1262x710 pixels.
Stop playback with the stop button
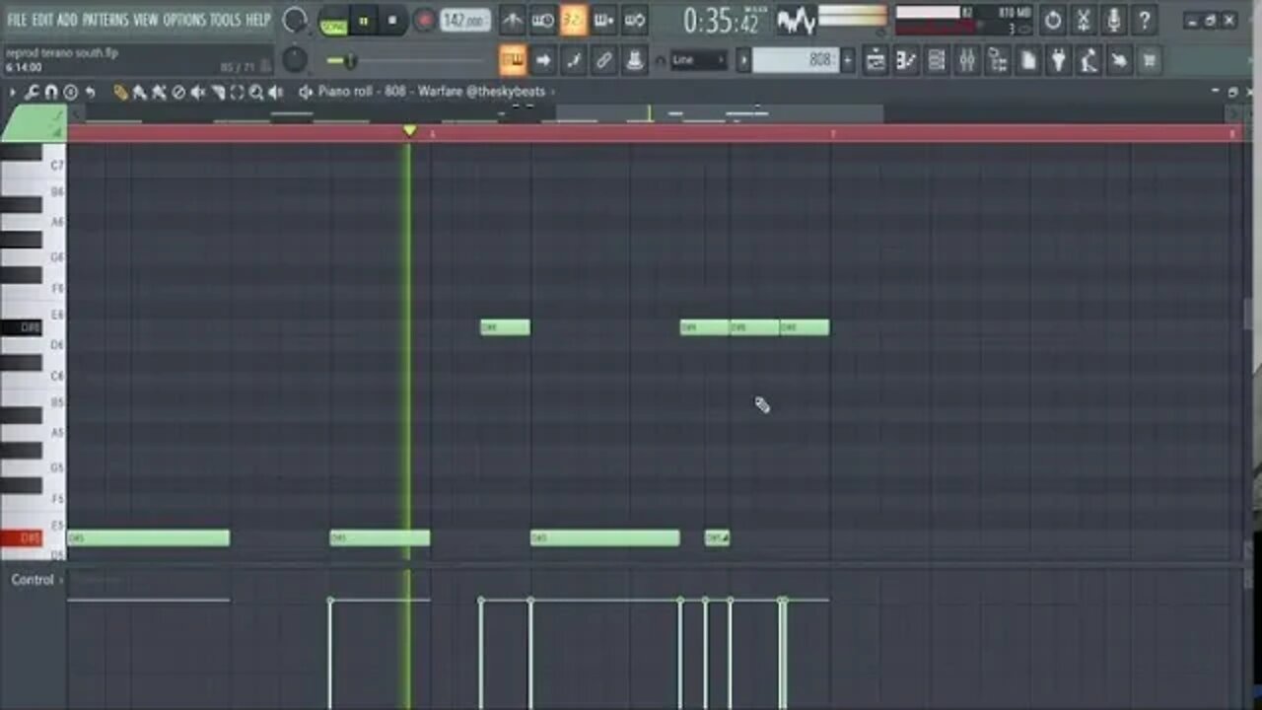tap(392, 20)
